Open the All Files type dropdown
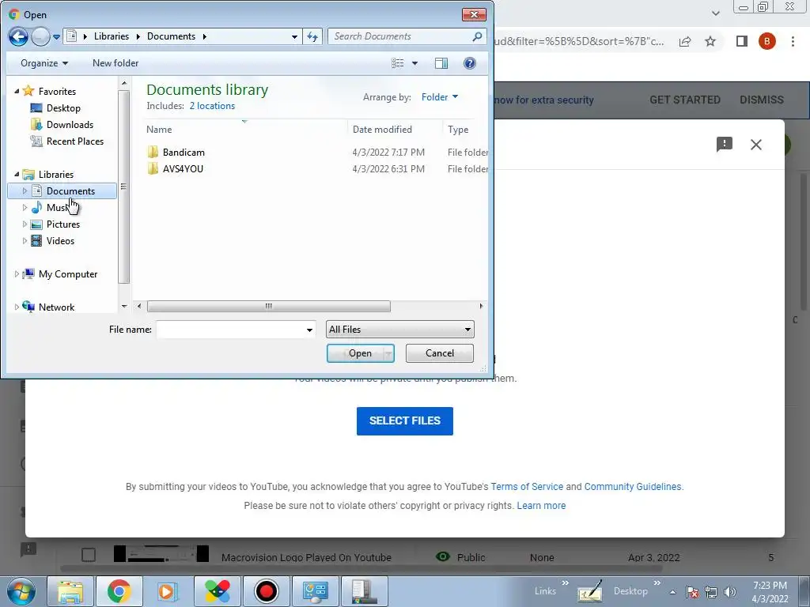The width and height of the screenshot is (810, 607). [x=399, y=330]
